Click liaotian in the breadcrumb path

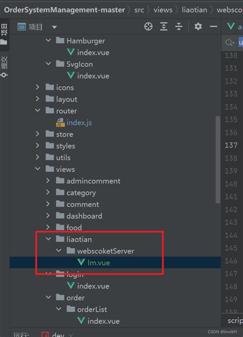(194, 10)
